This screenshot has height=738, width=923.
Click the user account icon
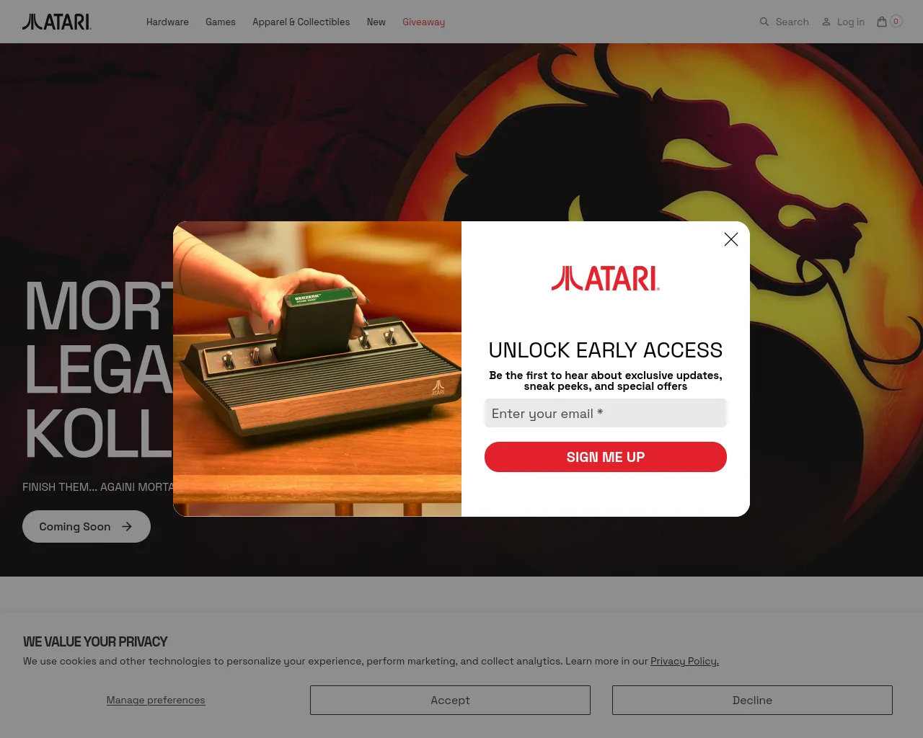826,22
